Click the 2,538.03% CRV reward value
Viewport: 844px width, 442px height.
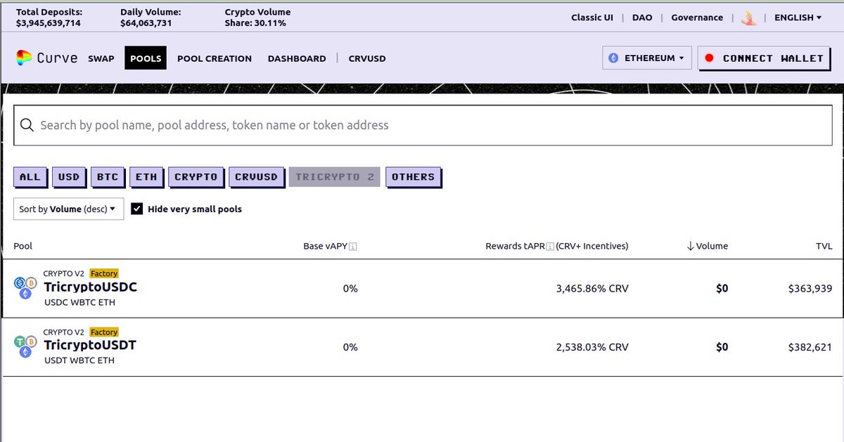coord(592,347)
